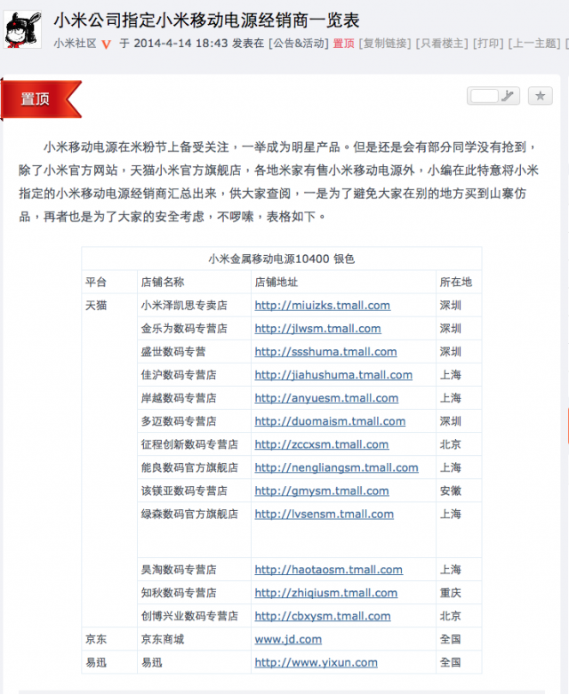Click the Mi bunny author avatar
This screenshot has height=695, width=569.
click(22, 29)
